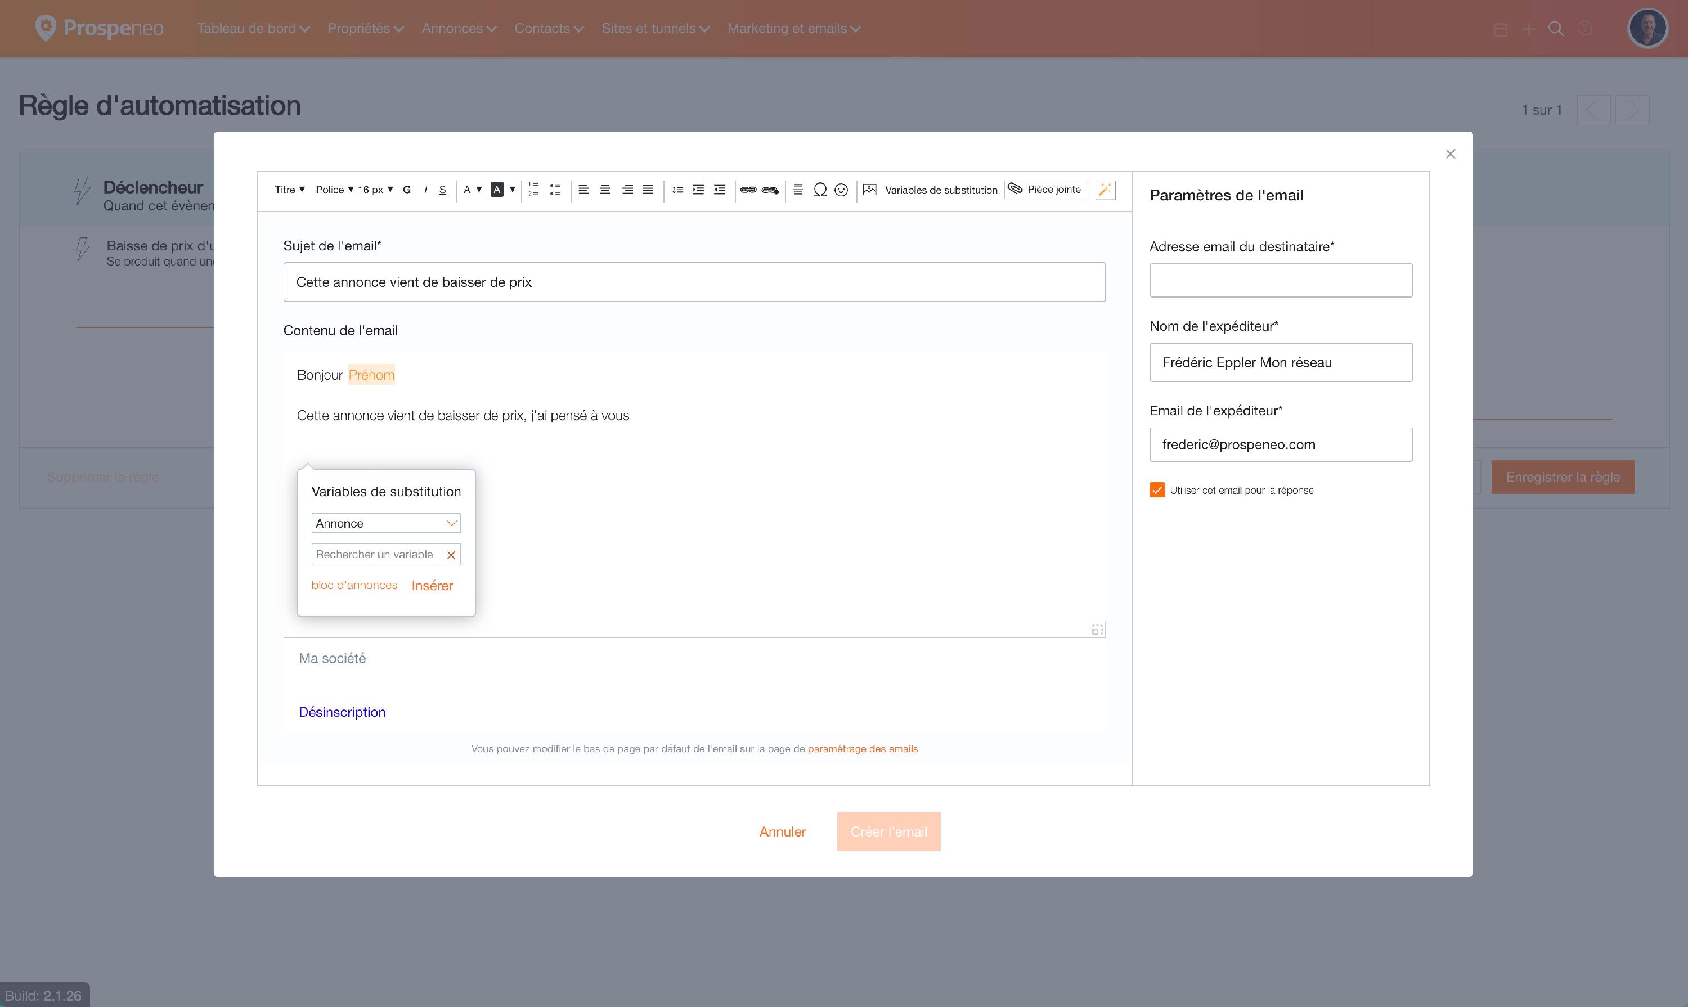
Task: Open the Annonces navigation menu
Action: [459, 29]
